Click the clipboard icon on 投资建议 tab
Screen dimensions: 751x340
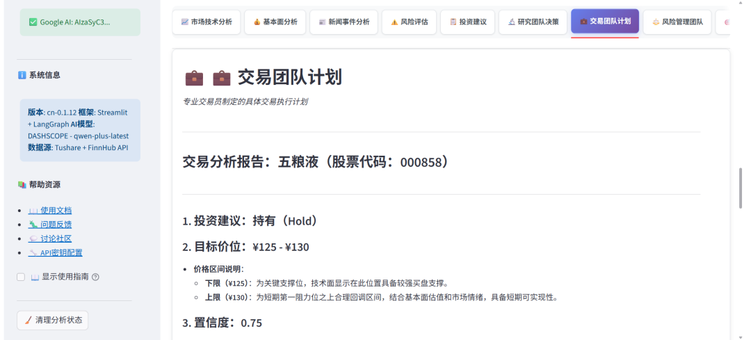pyautogui.click(x=453, y=22)
